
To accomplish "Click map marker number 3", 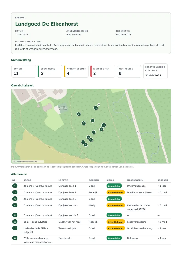I will click(x=94, y=132).
